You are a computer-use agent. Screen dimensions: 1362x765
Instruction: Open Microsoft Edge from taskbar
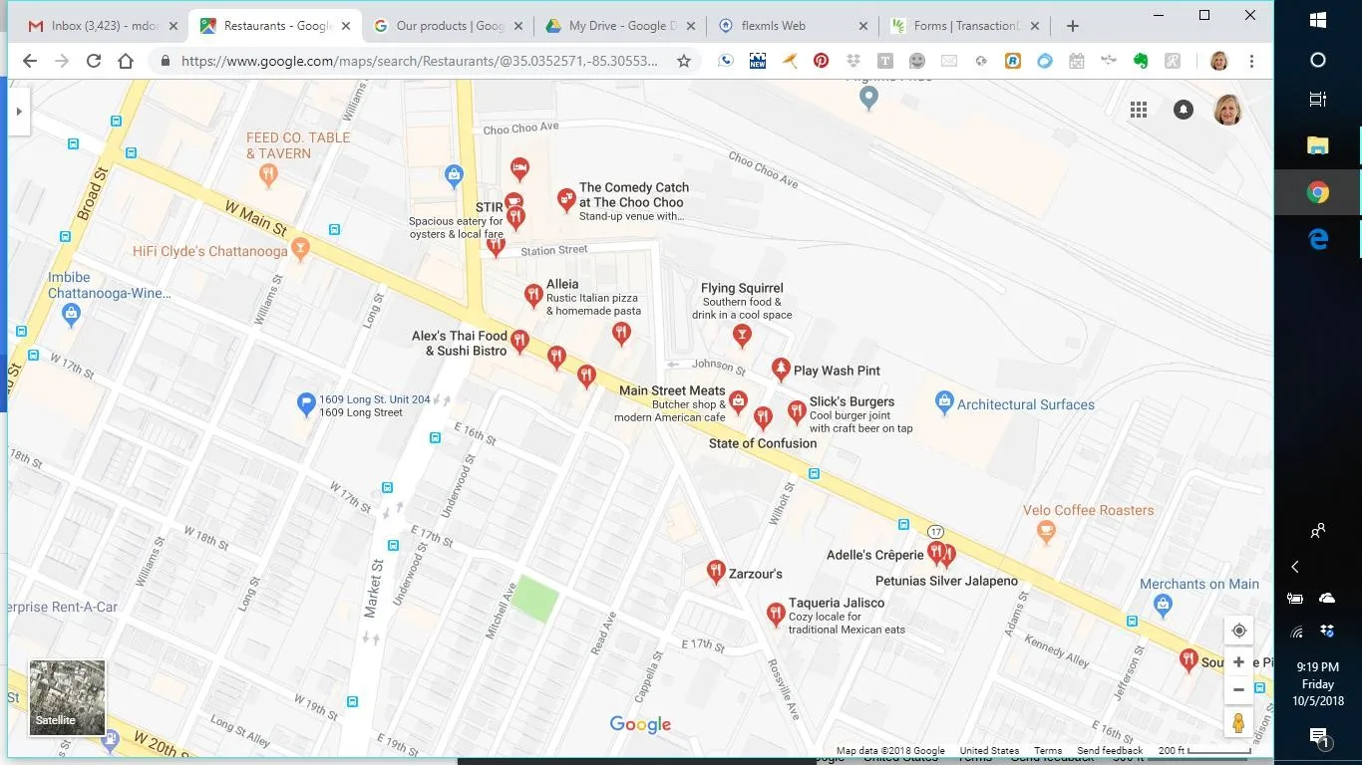tap(1318, 238)
